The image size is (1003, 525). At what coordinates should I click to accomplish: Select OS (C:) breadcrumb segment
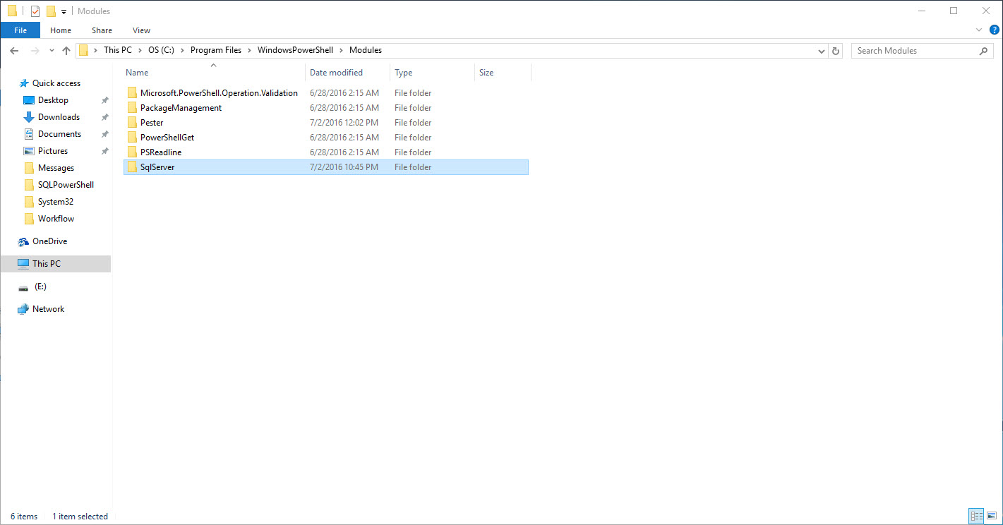coord(161,50)
